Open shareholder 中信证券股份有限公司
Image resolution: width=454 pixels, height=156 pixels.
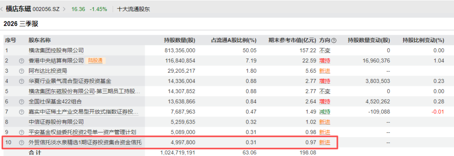[56, 122]
